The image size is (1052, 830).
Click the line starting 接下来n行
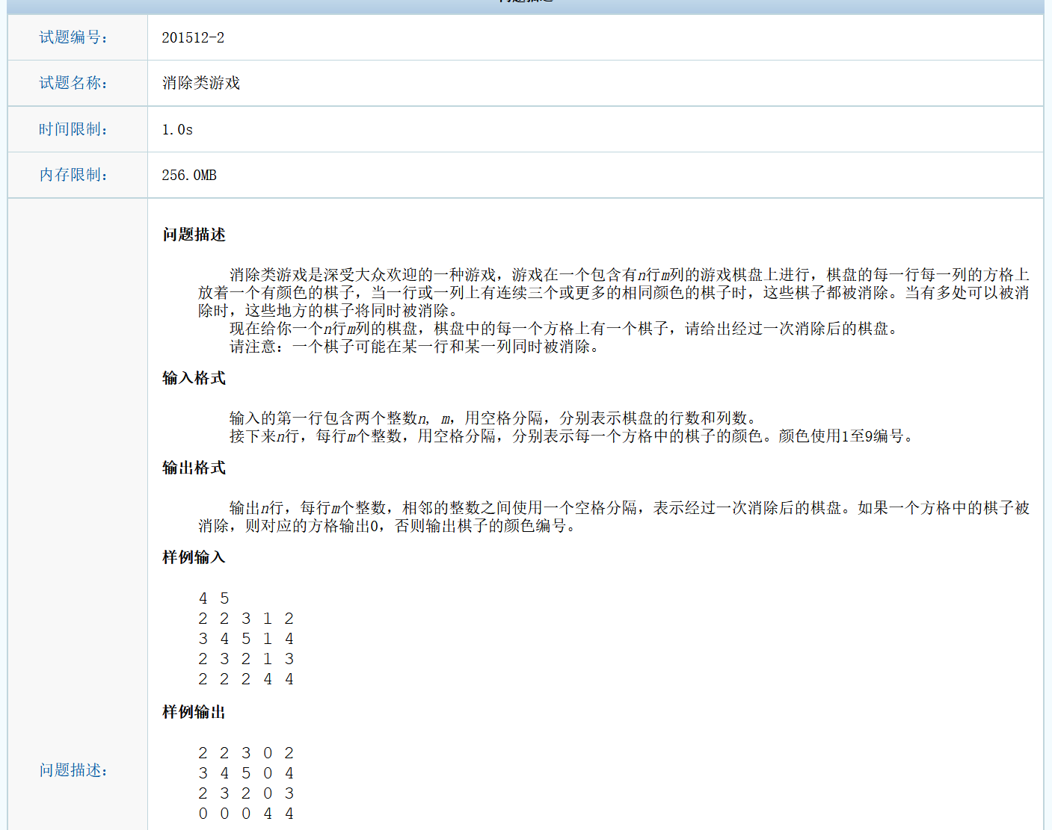[573, 436]
